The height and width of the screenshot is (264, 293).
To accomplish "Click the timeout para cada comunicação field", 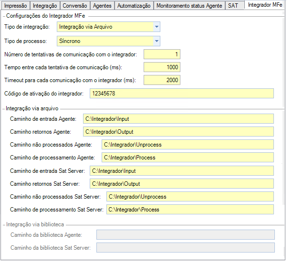I will pyautogui.click(x=162, y=80).
